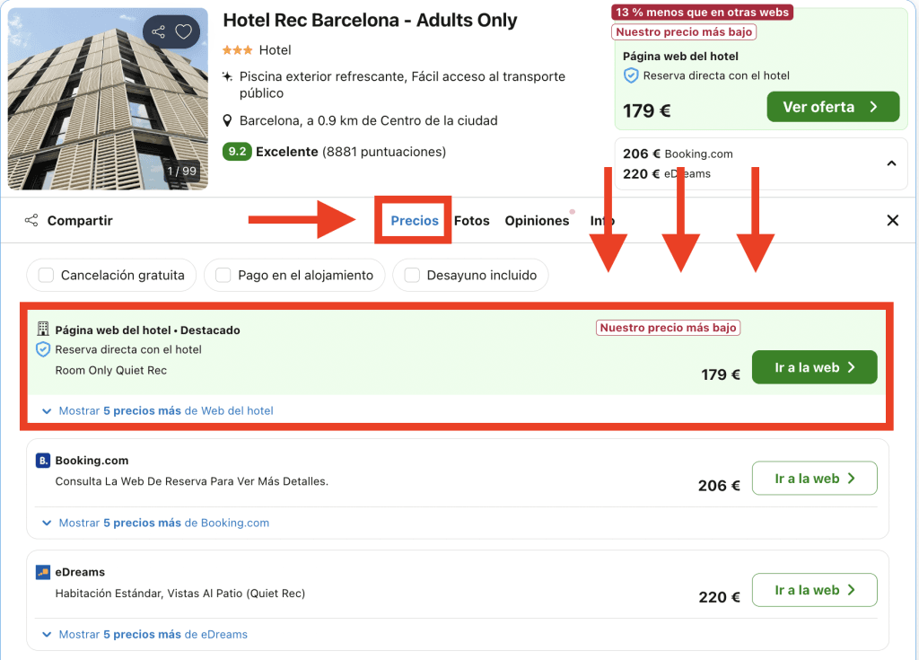Click the hotel building icon beside Página web

(43, 330)
